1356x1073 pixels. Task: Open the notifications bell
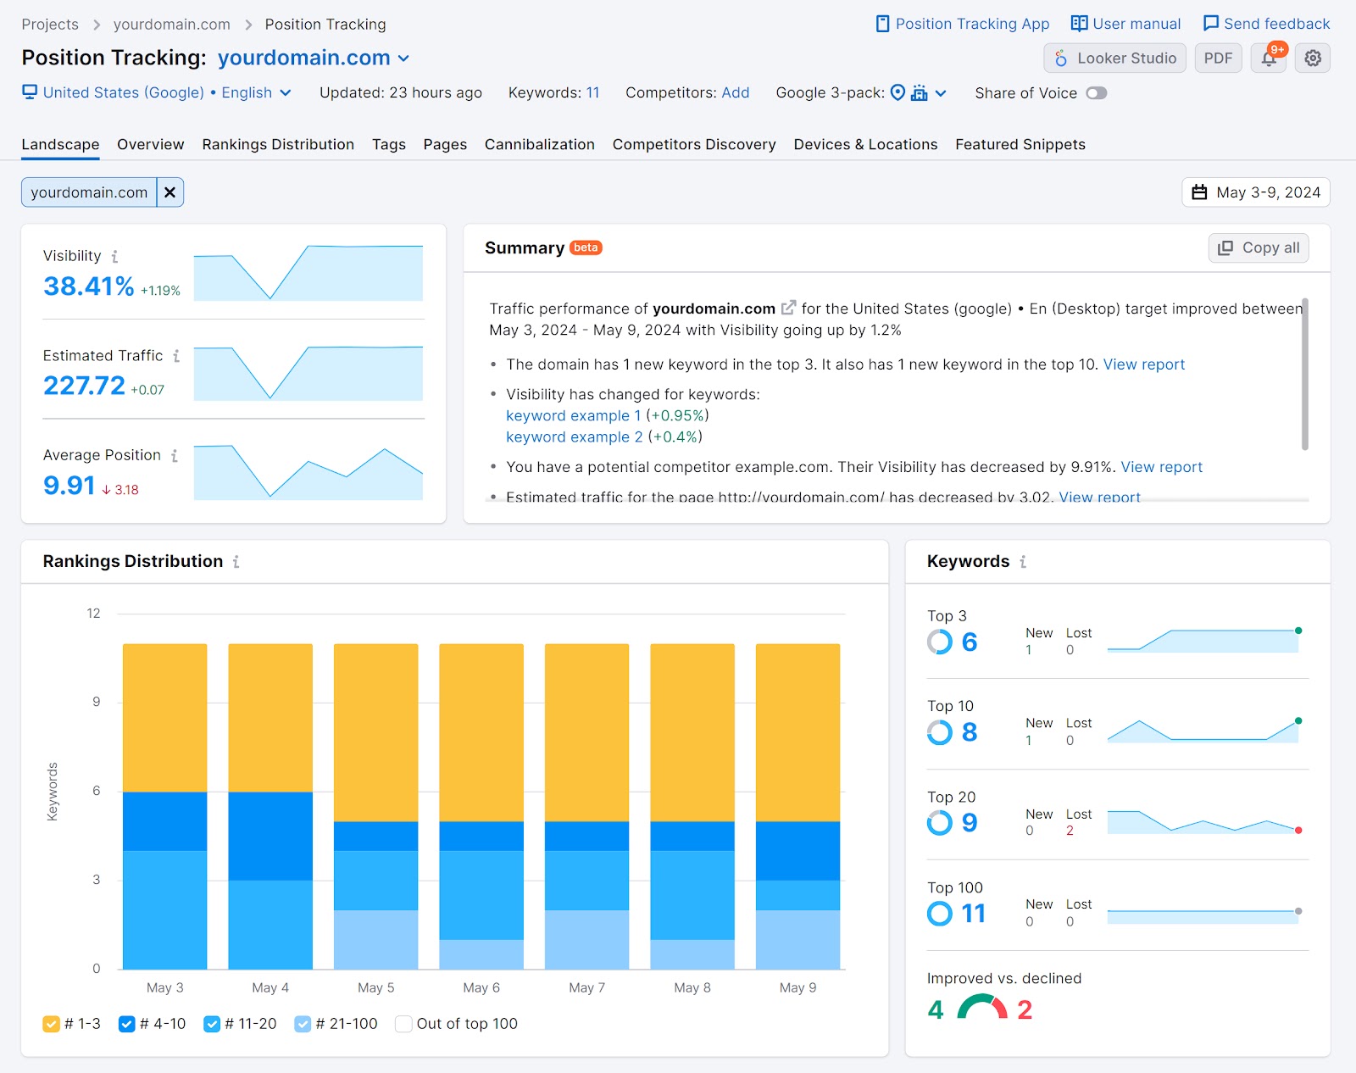(1267, 58)
